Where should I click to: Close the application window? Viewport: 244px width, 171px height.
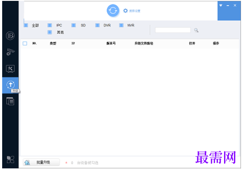coord(235,6)
